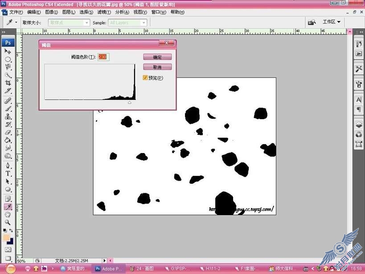Select the Crop tool in toolbox

point(8,83)
